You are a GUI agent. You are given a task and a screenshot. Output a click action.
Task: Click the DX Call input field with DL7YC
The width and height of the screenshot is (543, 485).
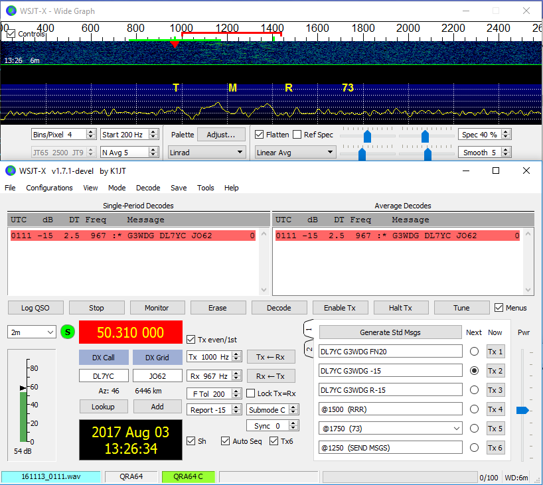[x=103, y=376]
